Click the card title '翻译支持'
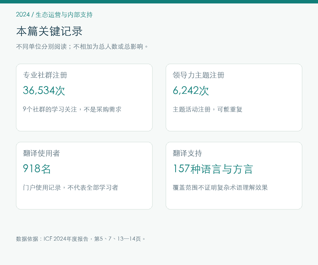The width and height of the screenshot is (318, 265). (x=187, y=153)
